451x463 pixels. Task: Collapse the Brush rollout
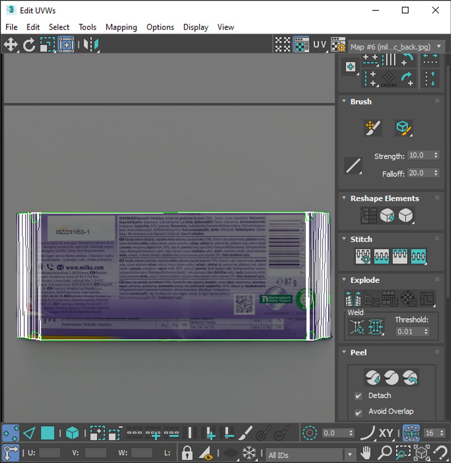coord(344,101)
